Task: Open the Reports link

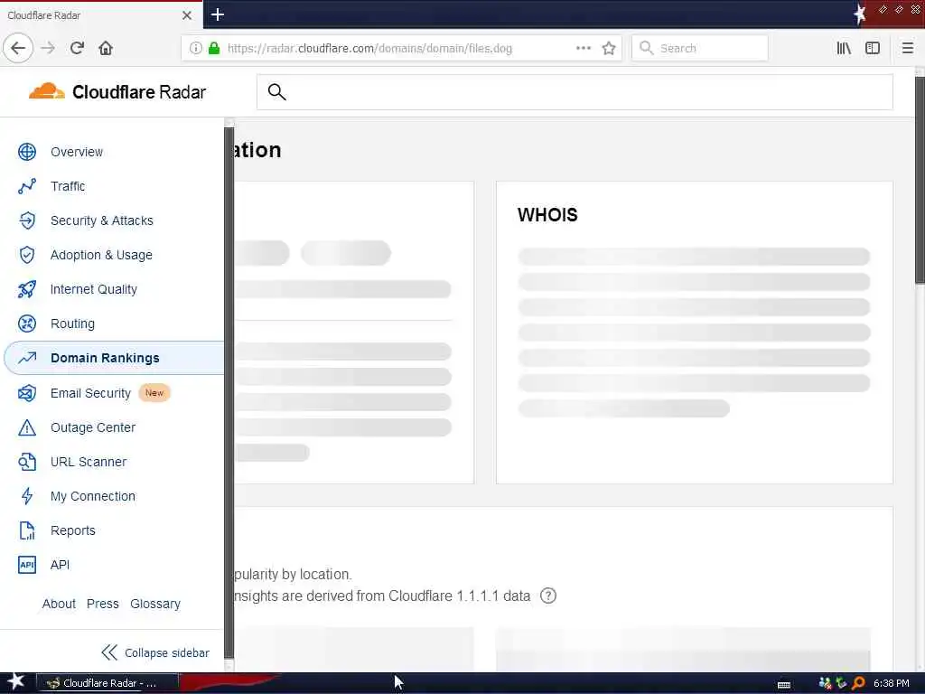Action: 73,530
